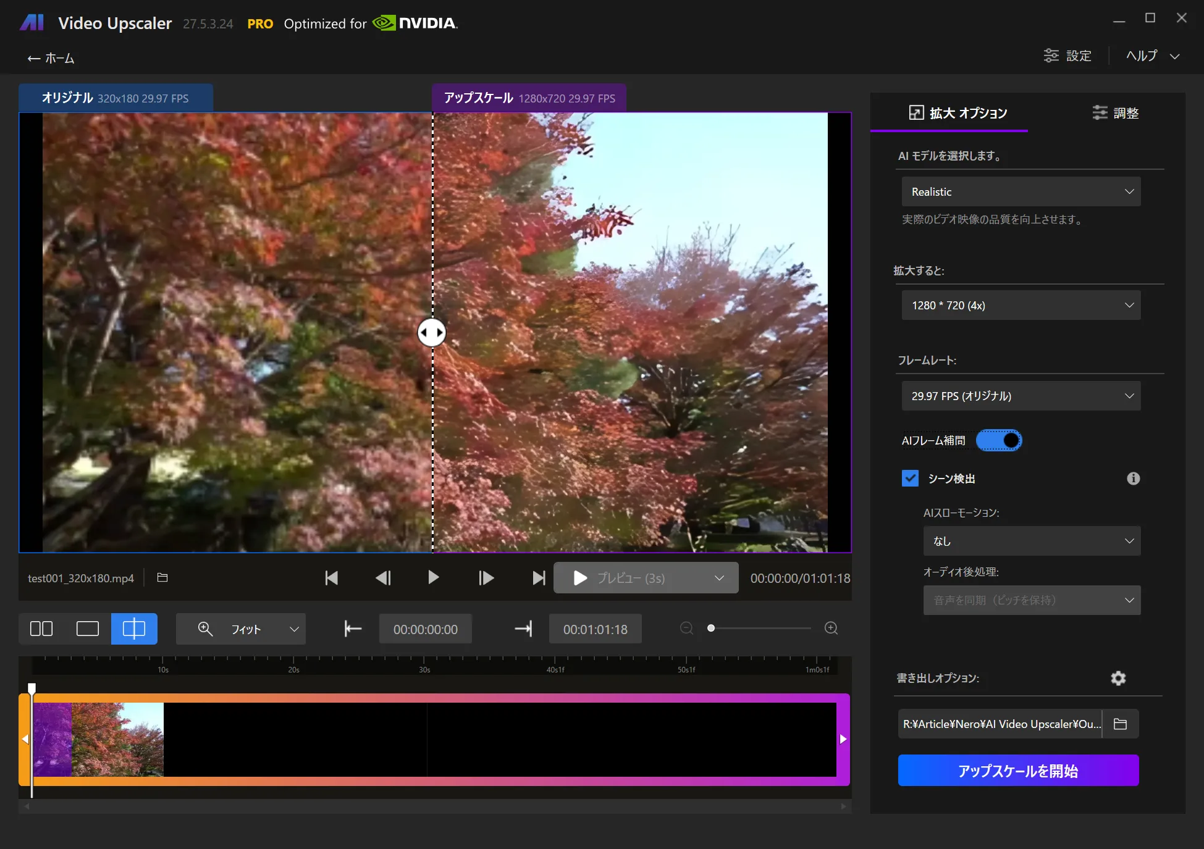Open the output folder browser
This screenshot has height=849, width=1204.
1121,724
